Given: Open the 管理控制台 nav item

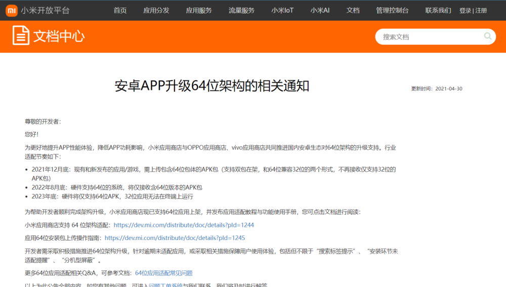Looking at the screenshot, I should 392,10.
